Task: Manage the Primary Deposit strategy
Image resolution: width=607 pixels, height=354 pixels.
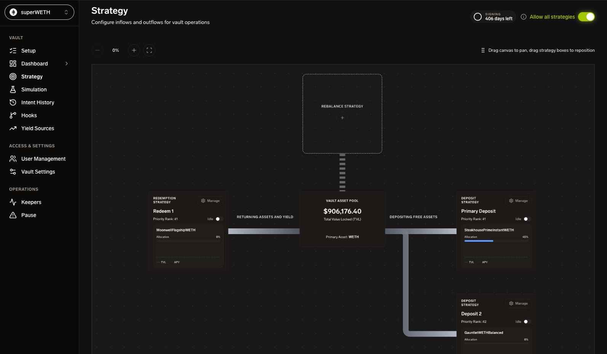Action: (518, 201)
